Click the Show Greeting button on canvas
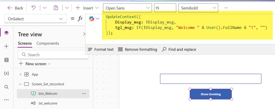 click(x=211, y=94)
